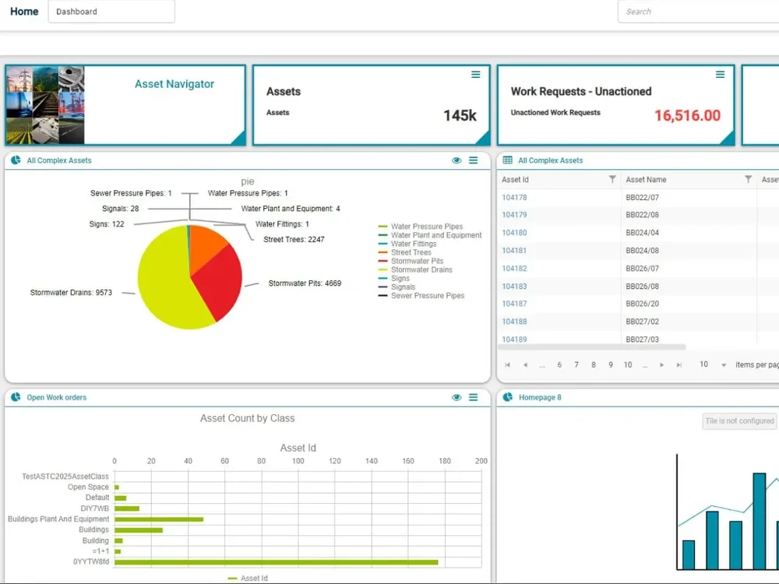Toggle Signals legend entry

[397, 287]
